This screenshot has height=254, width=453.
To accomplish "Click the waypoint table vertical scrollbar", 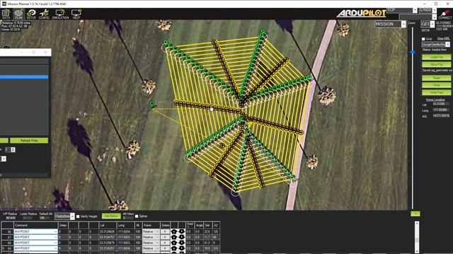I will click(417, 237).
